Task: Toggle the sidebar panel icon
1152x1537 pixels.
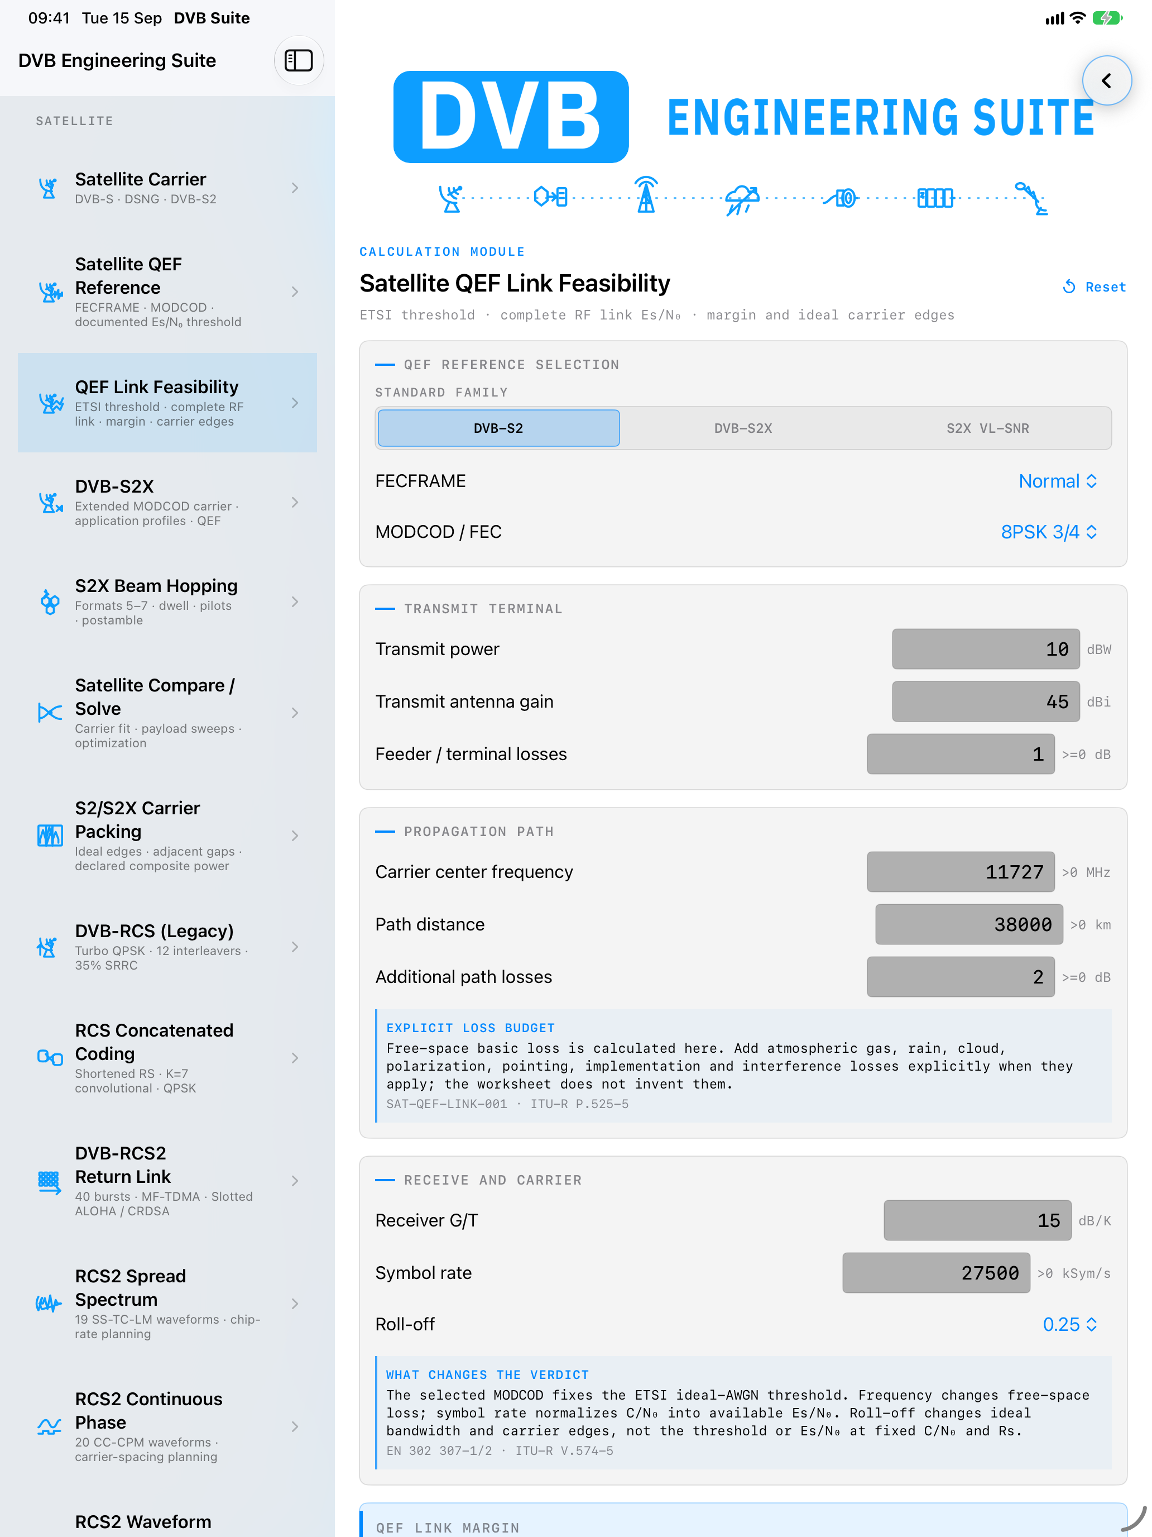Action: click(x=299, y=60)
